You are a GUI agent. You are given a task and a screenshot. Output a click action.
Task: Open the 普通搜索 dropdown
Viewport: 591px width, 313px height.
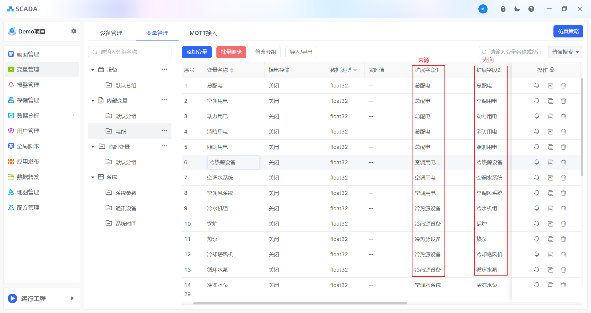tap(565, 52)
